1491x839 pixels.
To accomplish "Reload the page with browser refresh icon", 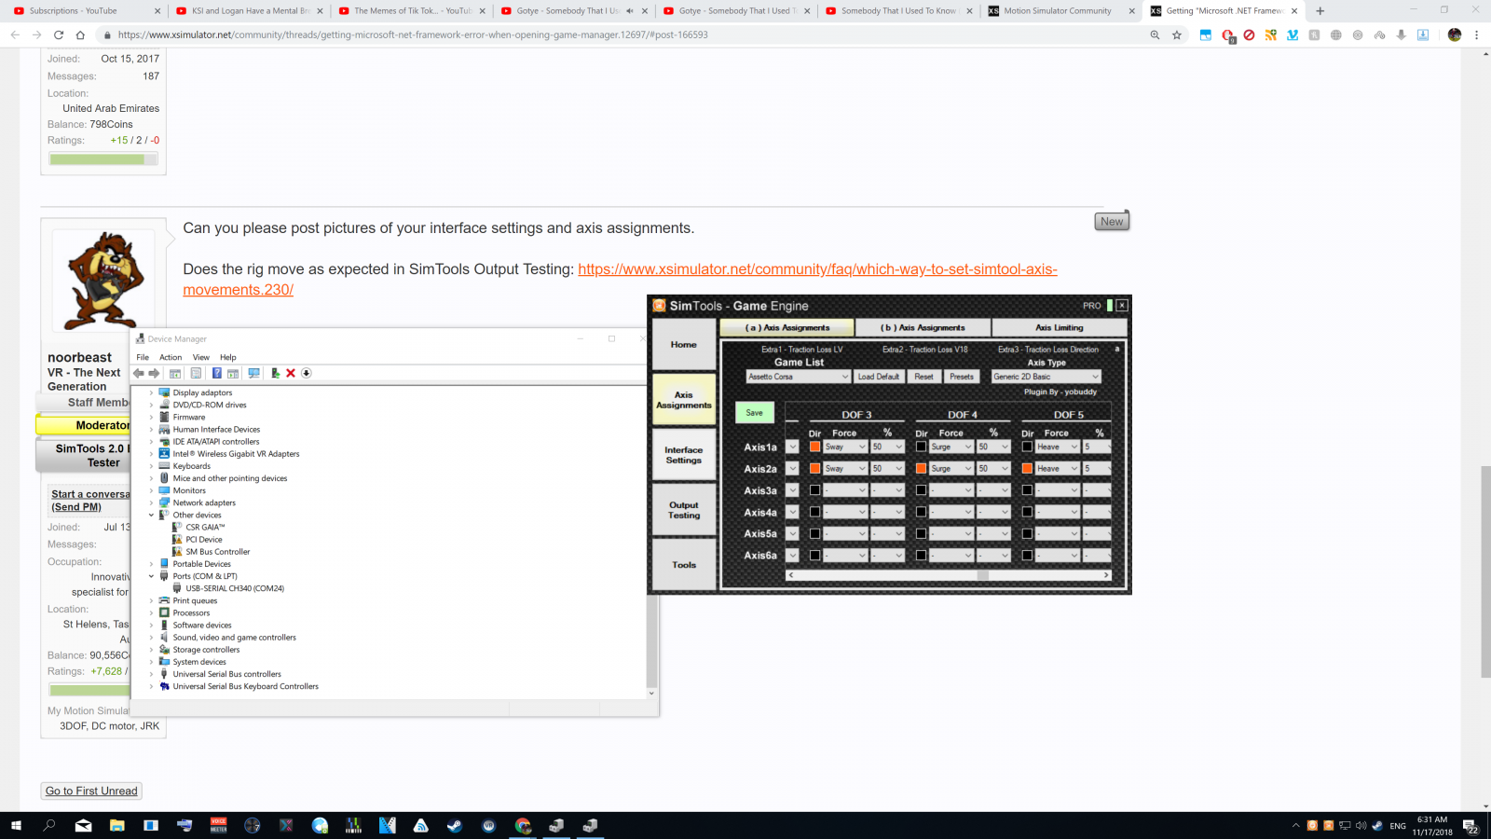I will (x=58, y=34).
